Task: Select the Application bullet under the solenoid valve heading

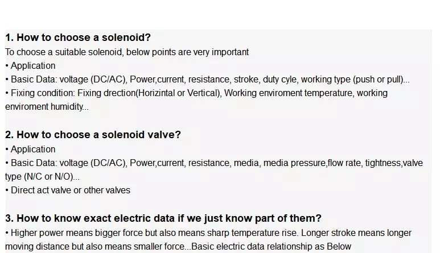Action: point(32,149)
